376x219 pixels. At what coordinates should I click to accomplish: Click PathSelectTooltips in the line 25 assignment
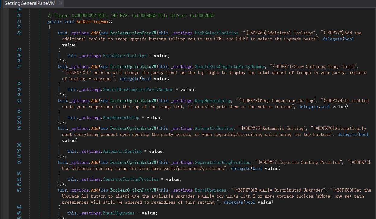click(125, 56)
